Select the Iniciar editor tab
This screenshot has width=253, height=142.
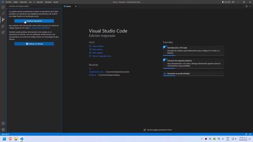[x=70, y=6]
